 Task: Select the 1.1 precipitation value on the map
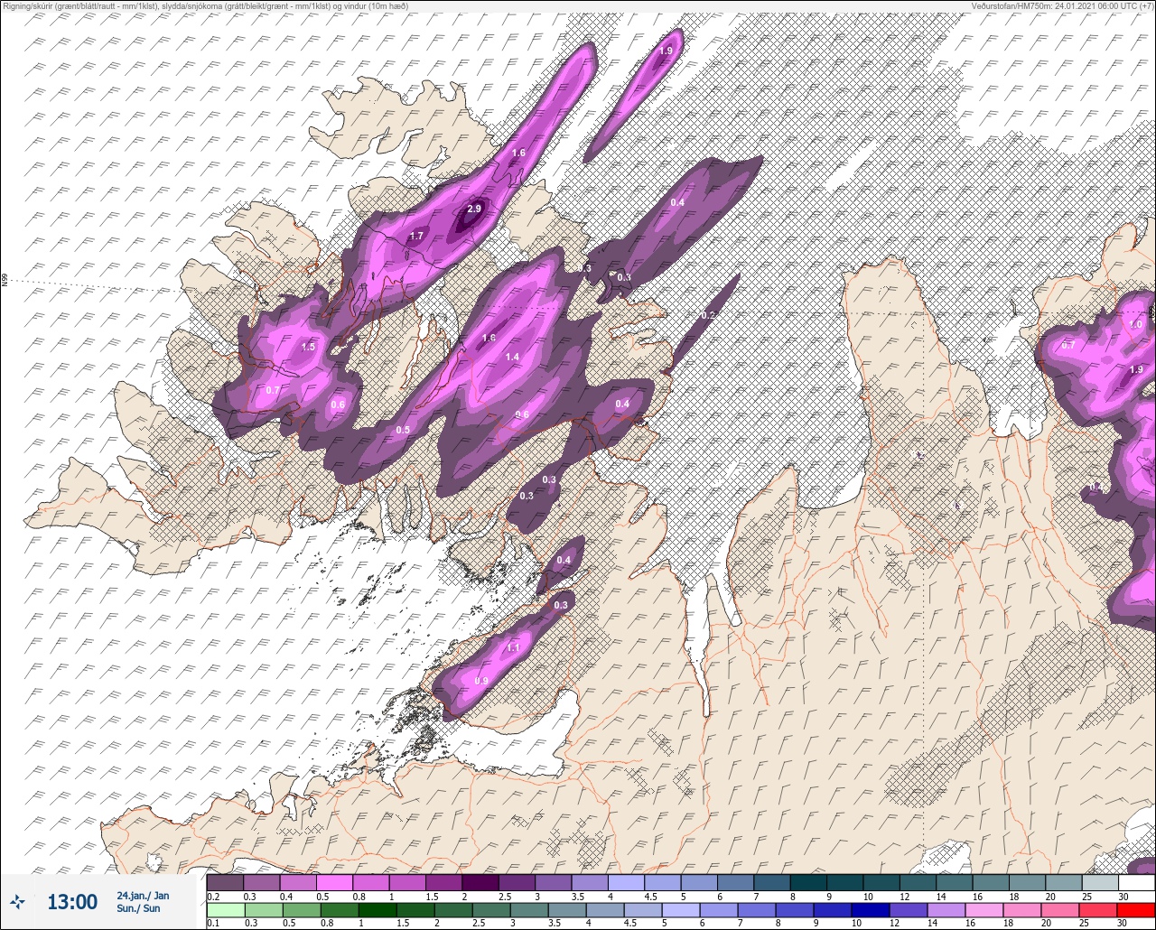pyautogui.click(x=513, y=648)
